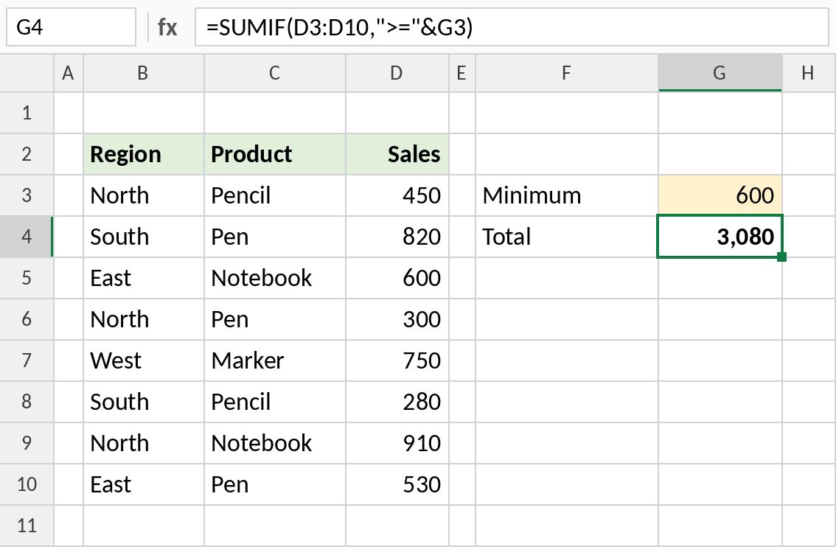
Task: Select row 1 header
Action: pos(27,113)
